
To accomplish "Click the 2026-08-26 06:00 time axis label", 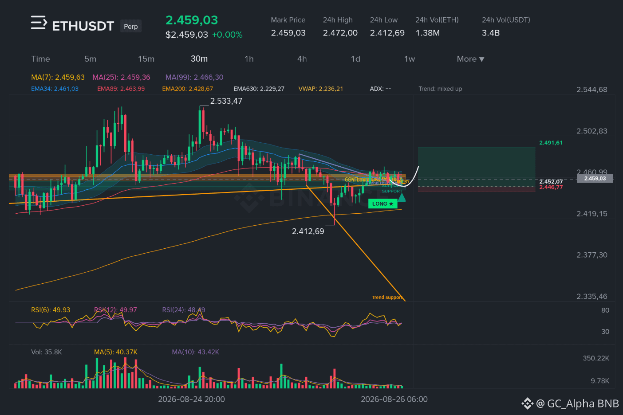I will (x=394, y=399).
